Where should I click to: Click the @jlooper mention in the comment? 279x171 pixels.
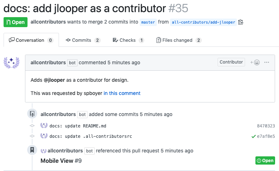[54, 80]
